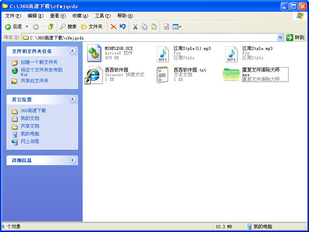
Task: Expand the 详细信息 panel
Action: coord(73,160)
